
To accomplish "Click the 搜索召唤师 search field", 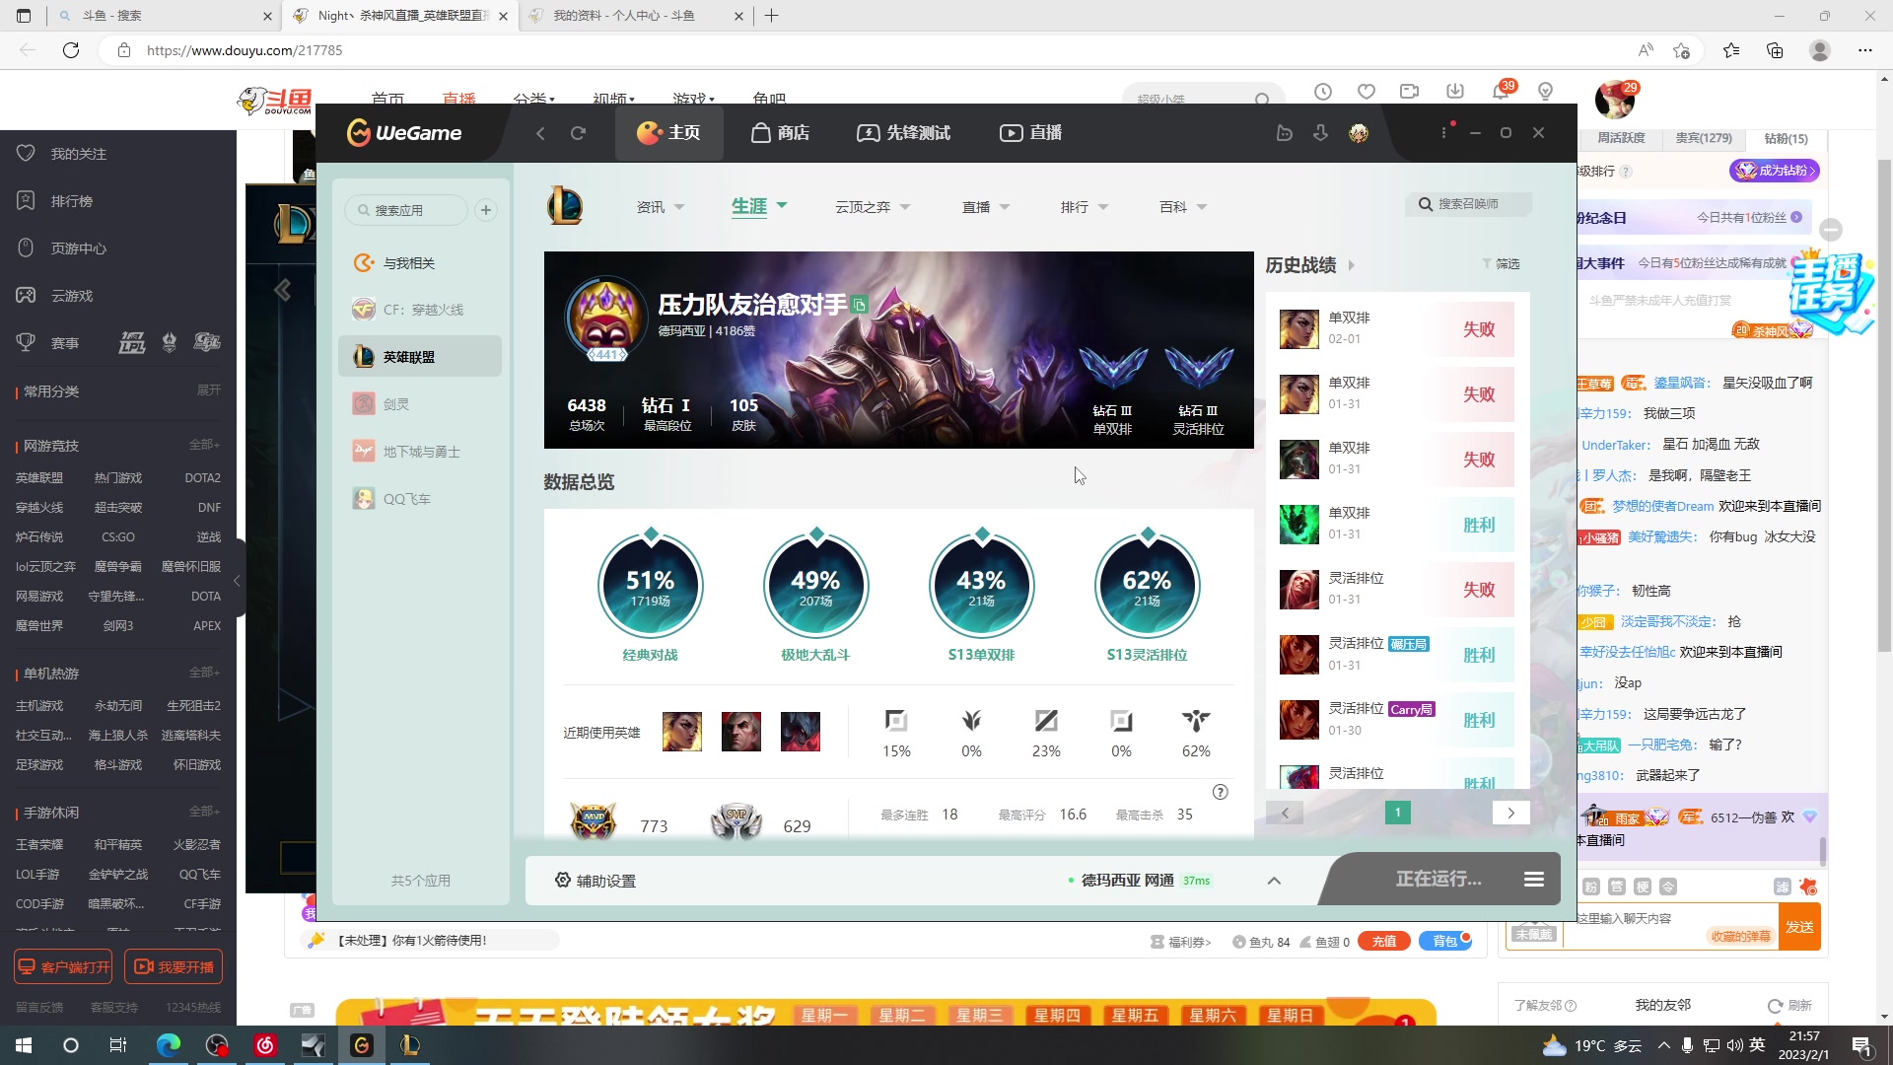I will point(1468,204).
